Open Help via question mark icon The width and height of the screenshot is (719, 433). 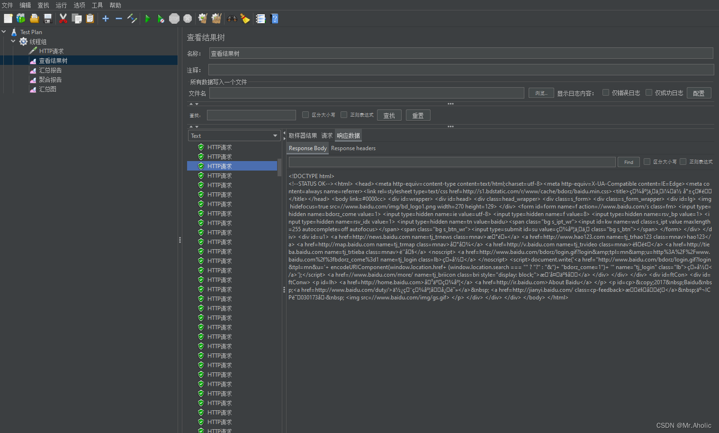click(x=274, y=18)
